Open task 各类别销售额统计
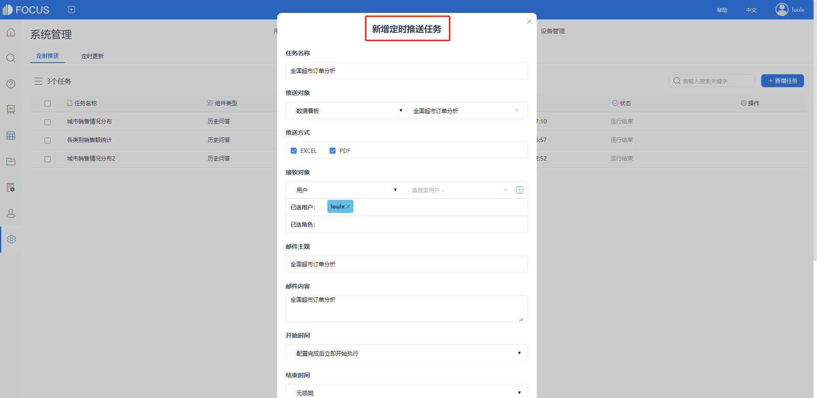The height and width of the screenshot is (398, 817). (x=90, y=140)
